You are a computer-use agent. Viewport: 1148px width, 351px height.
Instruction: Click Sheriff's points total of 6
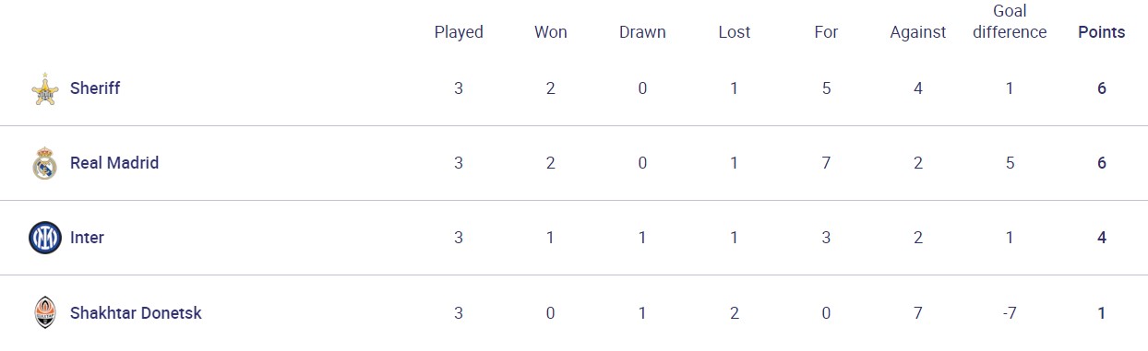pyautogui.click(x=1102, y=88)
